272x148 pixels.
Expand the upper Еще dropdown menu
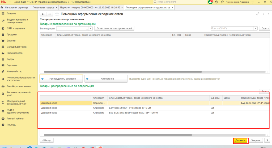click(x=264, y=28)
